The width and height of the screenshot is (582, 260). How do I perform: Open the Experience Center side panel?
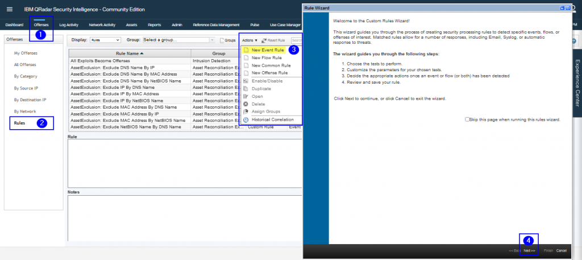click(x=577, y=83)
